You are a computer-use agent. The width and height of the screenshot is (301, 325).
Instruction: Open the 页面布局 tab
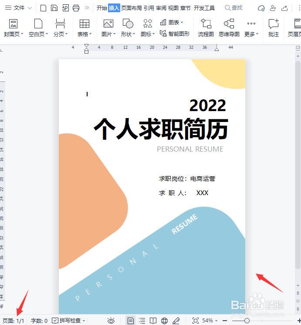point(132,8)
